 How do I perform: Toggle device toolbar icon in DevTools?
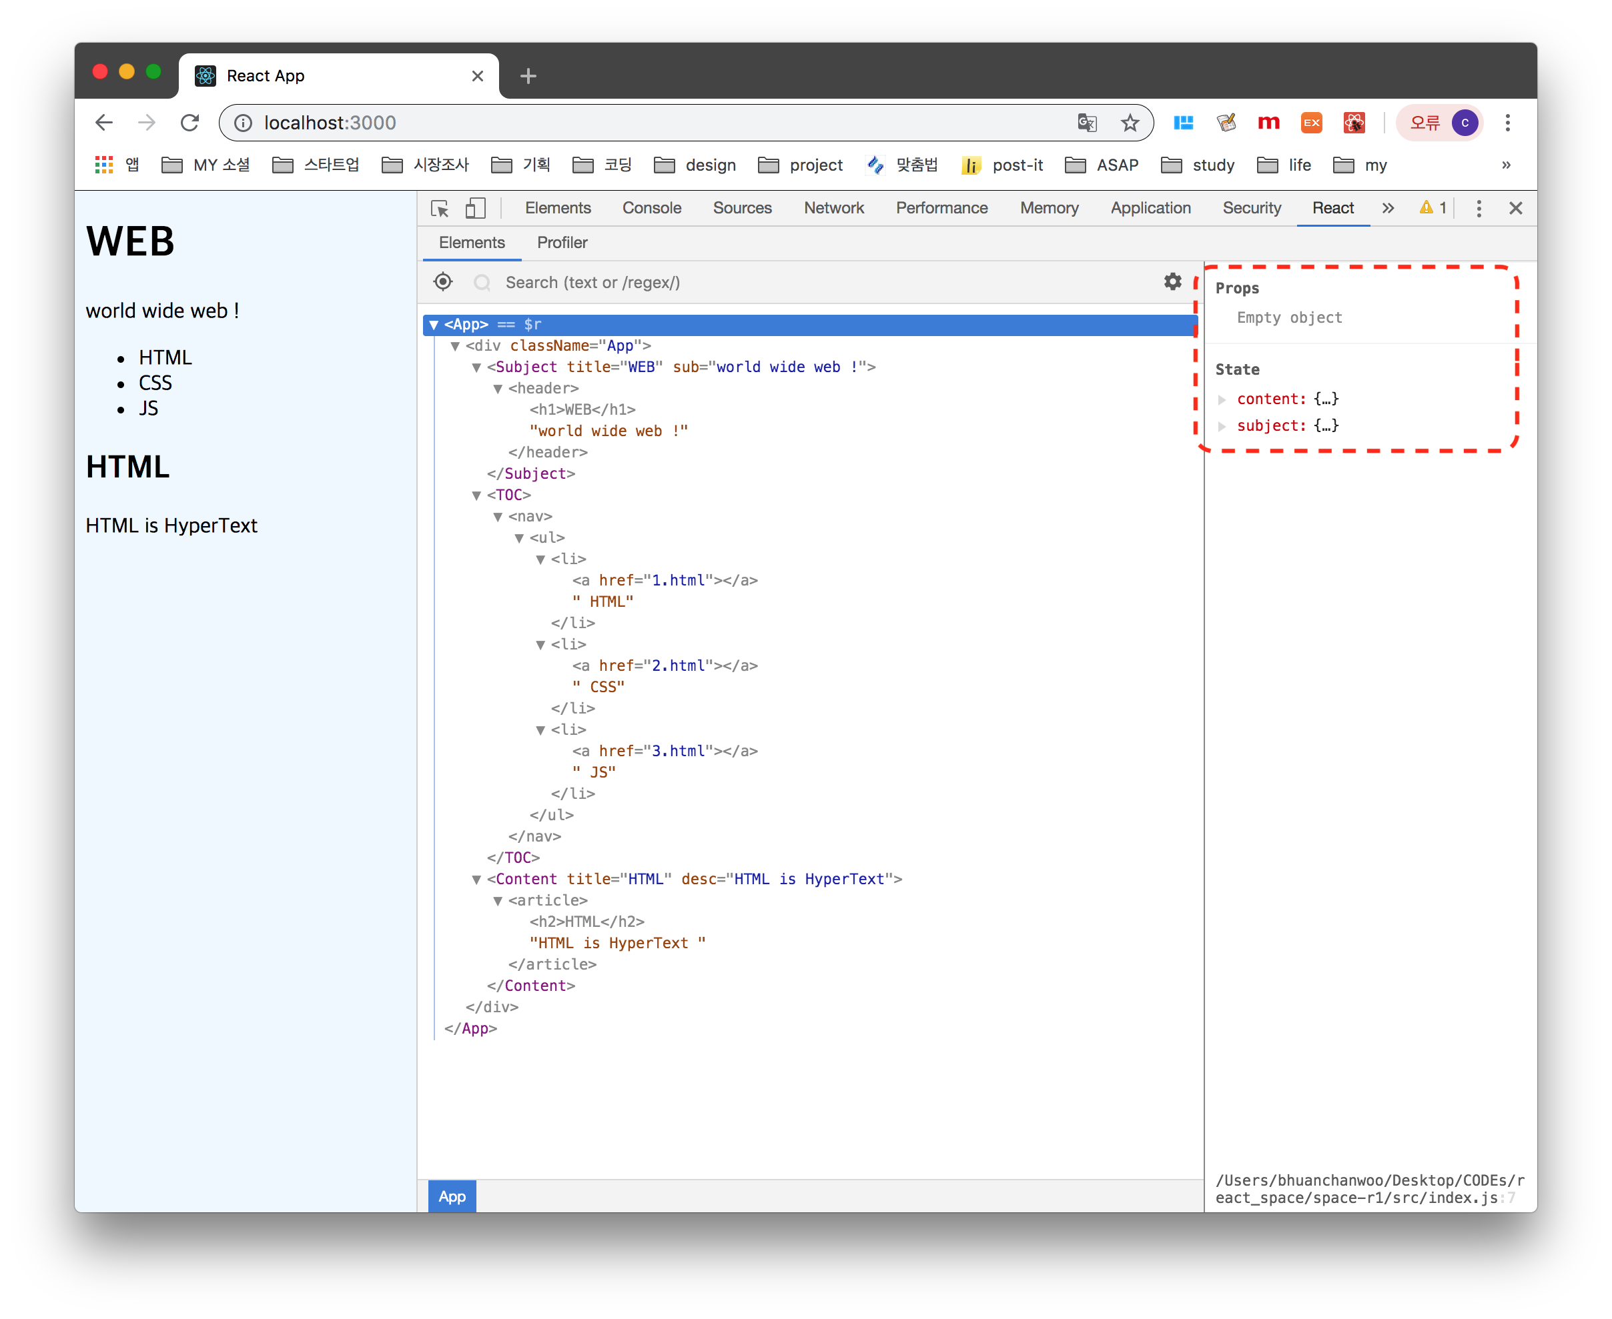[x=475, y=208]
